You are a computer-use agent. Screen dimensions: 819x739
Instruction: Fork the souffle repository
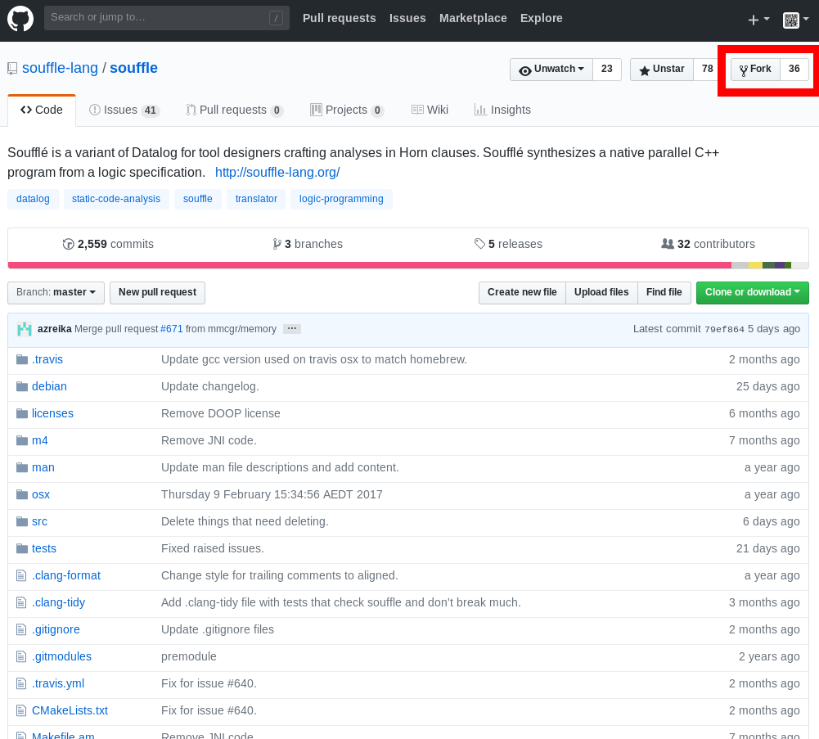click(x=756, y=69)
